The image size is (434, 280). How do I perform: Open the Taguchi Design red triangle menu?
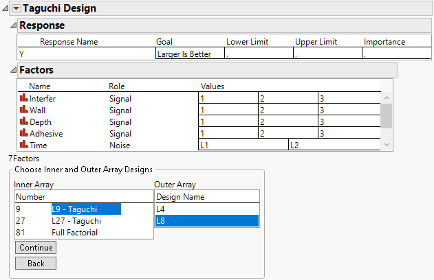(x=17, y=8)
